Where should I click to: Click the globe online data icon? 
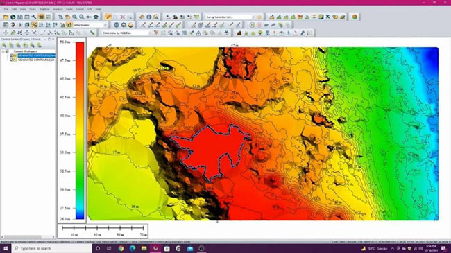click(x=13, y=17)
